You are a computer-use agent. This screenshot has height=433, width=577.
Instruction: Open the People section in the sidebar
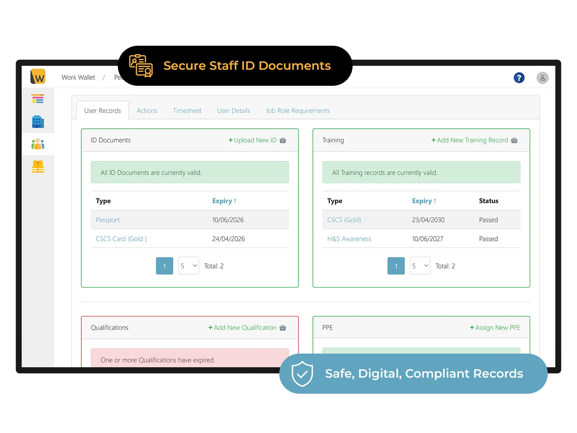(38, 144)
